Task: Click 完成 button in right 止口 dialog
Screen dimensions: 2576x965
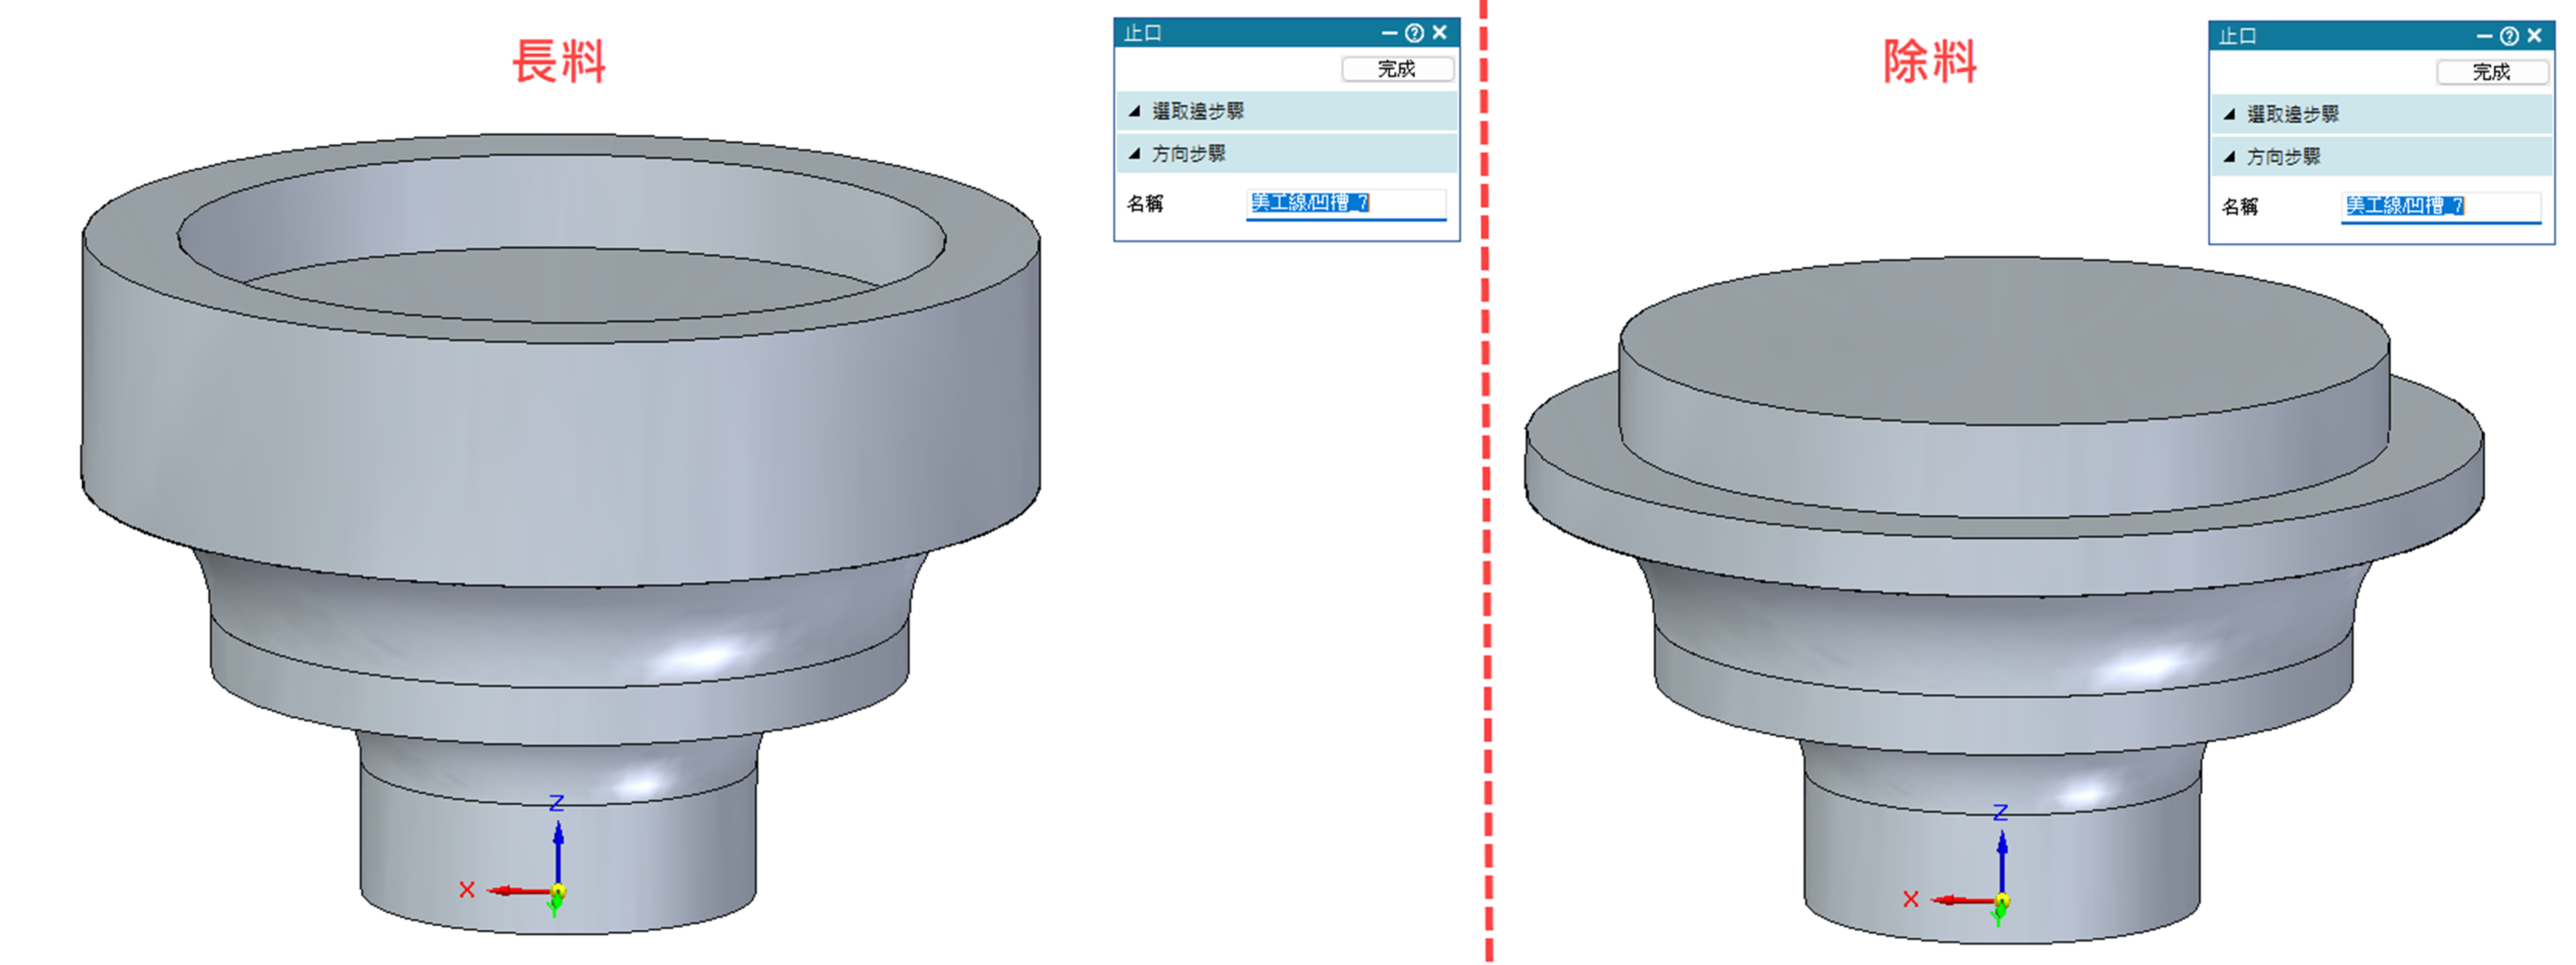Action: (2492, 72)
